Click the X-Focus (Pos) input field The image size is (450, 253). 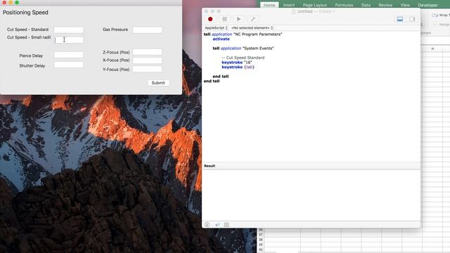[x=147, y=60]
